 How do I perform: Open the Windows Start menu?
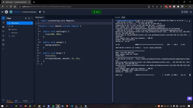[2, 106]
